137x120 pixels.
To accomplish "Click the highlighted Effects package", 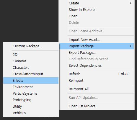I will coord(31,81).
